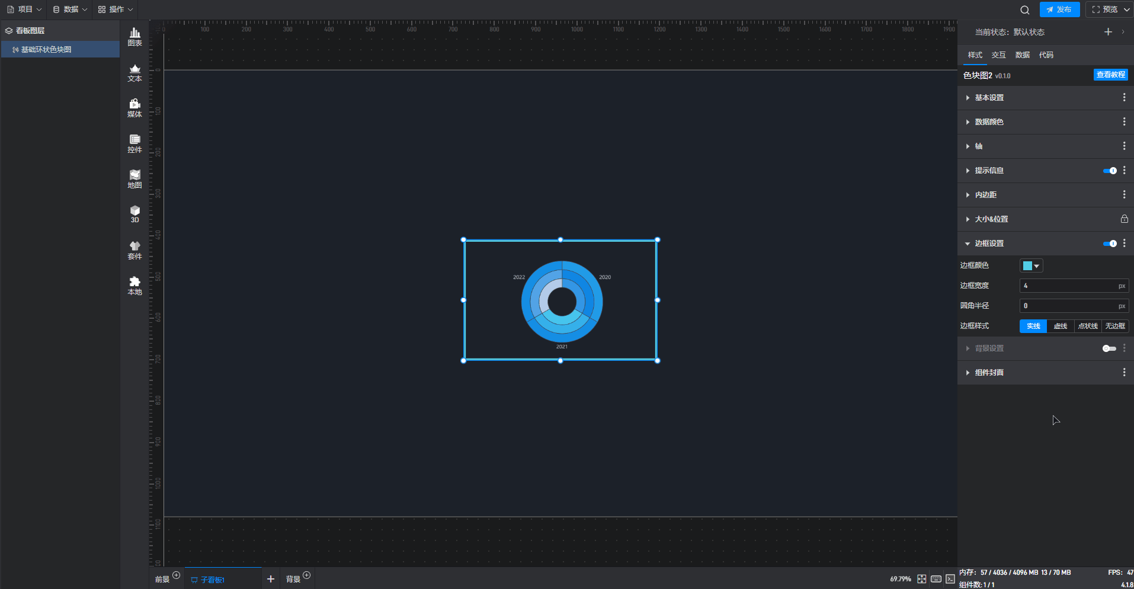Open the 图表 chart components panel

click(x=134, y=37)
